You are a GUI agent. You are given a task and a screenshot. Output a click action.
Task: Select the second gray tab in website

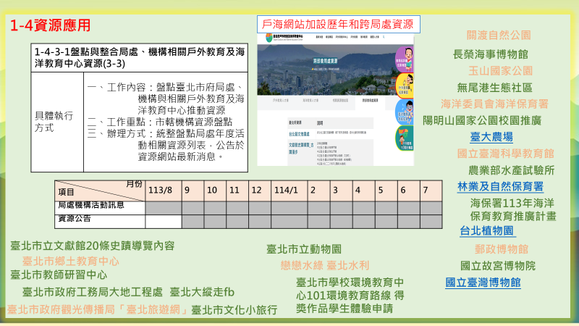310,101
